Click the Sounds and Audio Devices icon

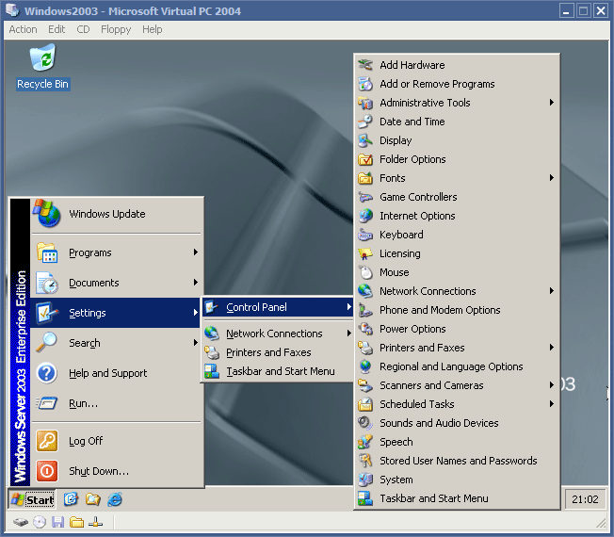click(365, 423)
